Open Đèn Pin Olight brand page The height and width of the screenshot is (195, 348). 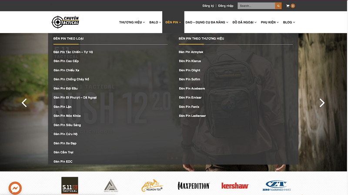pyautogui.click(x=190, y=70)
